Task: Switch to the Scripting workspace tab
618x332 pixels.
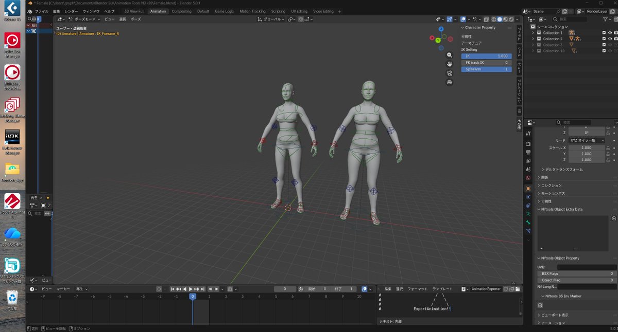Action: [x=278, y=11]
